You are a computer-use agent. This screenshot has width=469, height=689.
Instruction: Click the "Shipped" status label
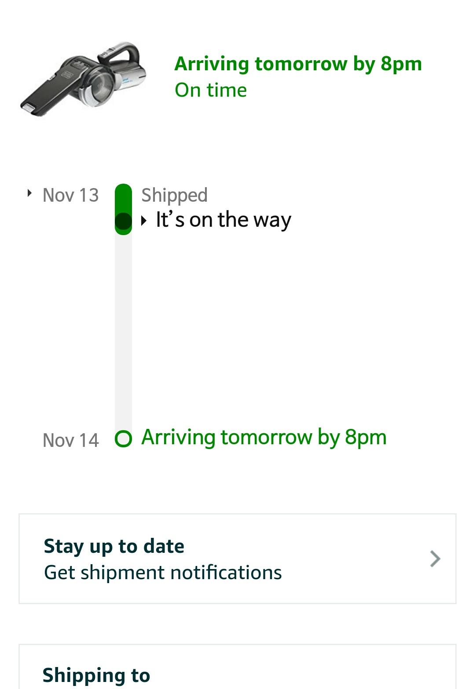click(x=174, y=195)
